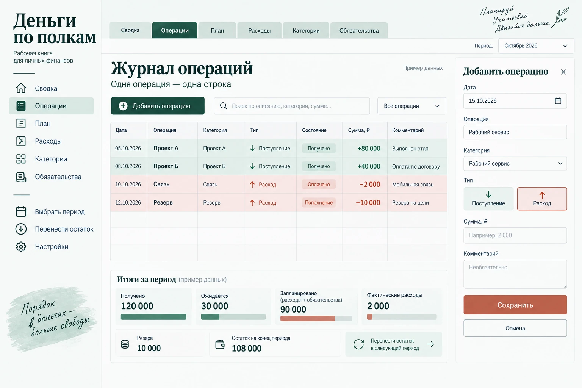
Task: Click the Пополнение status badge
Action: click(319, 203)
